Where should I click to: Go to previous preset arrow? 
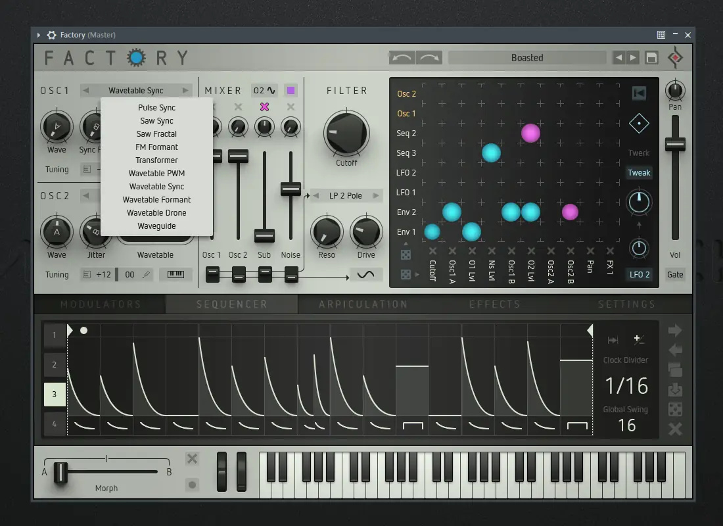(x=618, y=58)
